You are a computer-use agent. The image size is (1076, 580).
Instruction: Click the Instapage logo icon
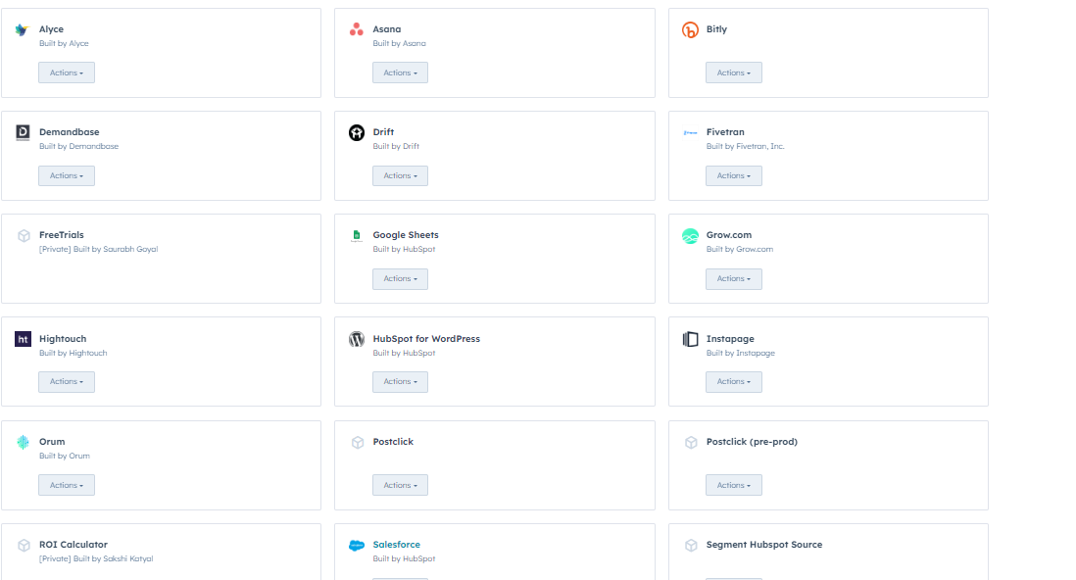pyautogui.click(x=690, y=340)
